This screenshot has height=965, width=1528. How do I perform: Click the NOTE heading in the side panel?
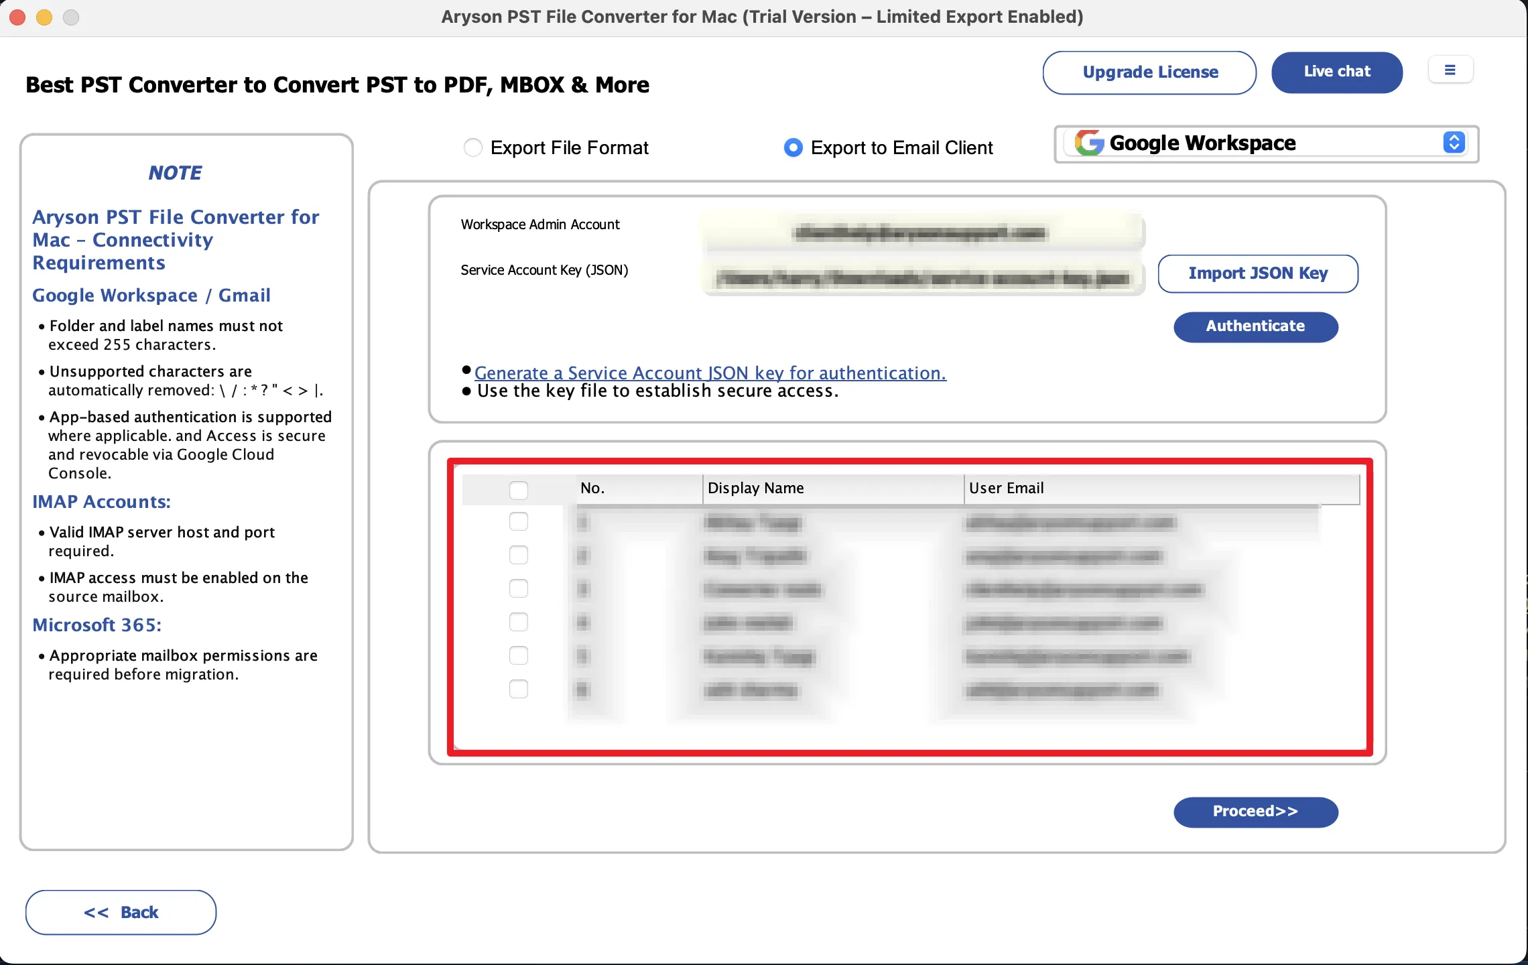point(176,173)
